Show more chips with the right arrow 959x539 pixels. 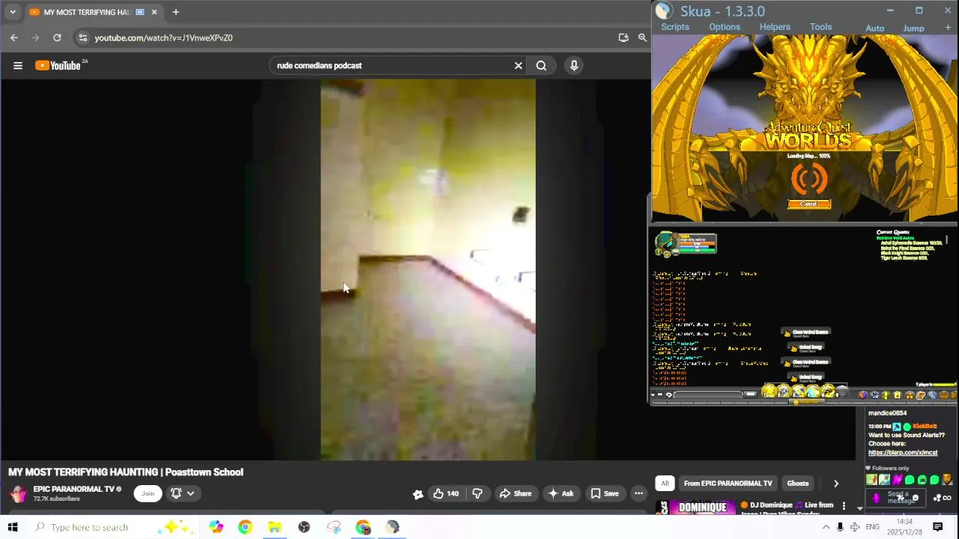click(836, 484)
